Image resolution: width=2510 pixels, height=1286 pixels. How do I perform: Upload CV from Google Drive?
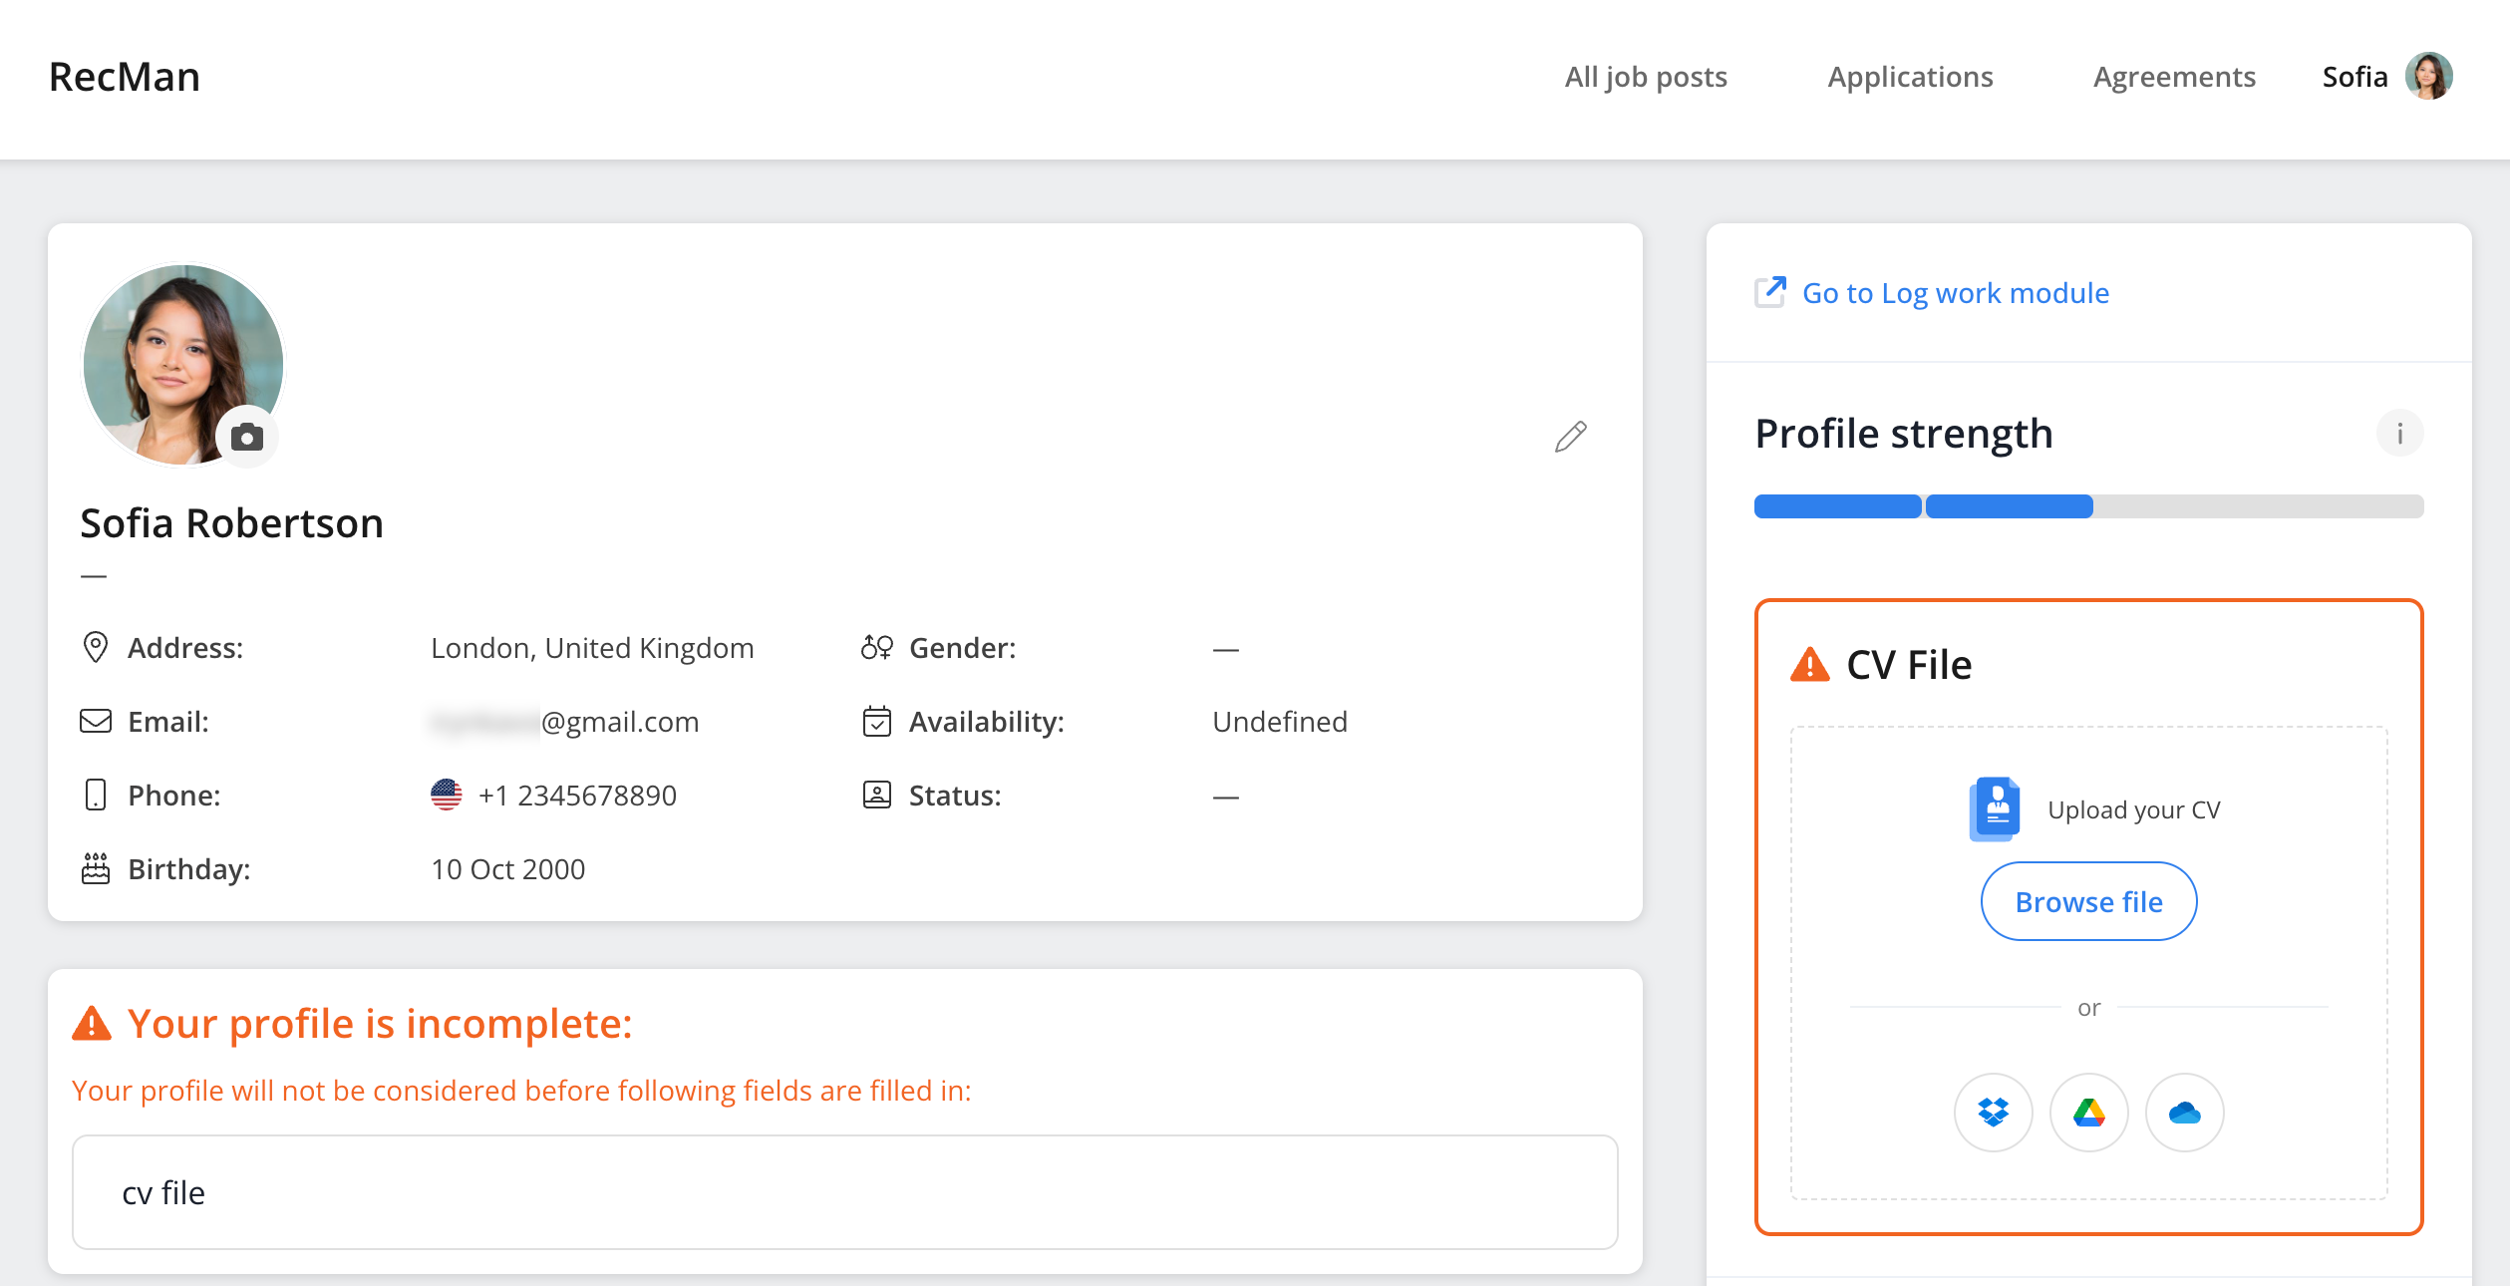[2088, 1112]
